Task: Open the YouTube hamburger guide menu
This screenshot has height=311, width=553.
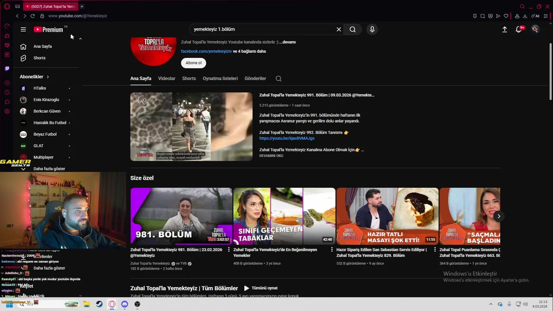Action: pyautogui.click(x=23, y=29)
